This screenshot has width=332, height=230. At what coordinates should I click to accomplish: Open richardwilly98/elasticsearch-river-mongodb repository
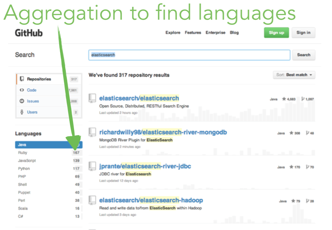tap(163, 132)
